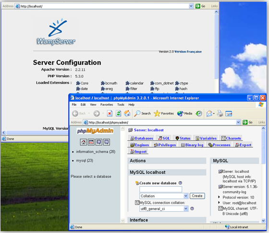Click the Create database button

click(x=197, y=196)
